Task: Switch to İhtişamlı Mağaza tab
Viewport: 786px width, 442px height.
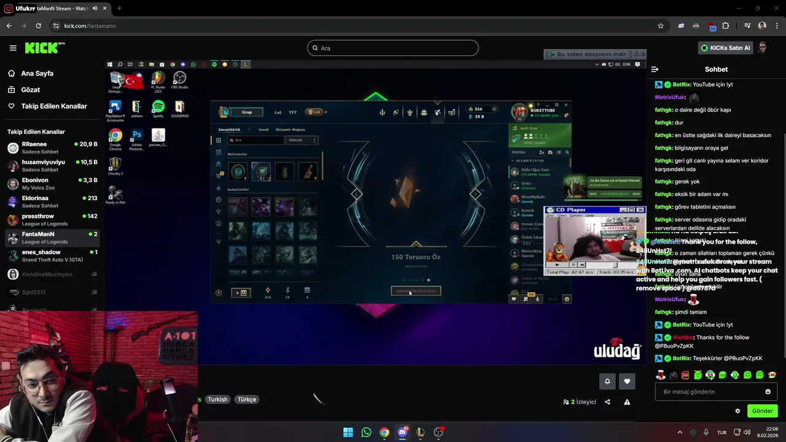Action: point(290,130)
